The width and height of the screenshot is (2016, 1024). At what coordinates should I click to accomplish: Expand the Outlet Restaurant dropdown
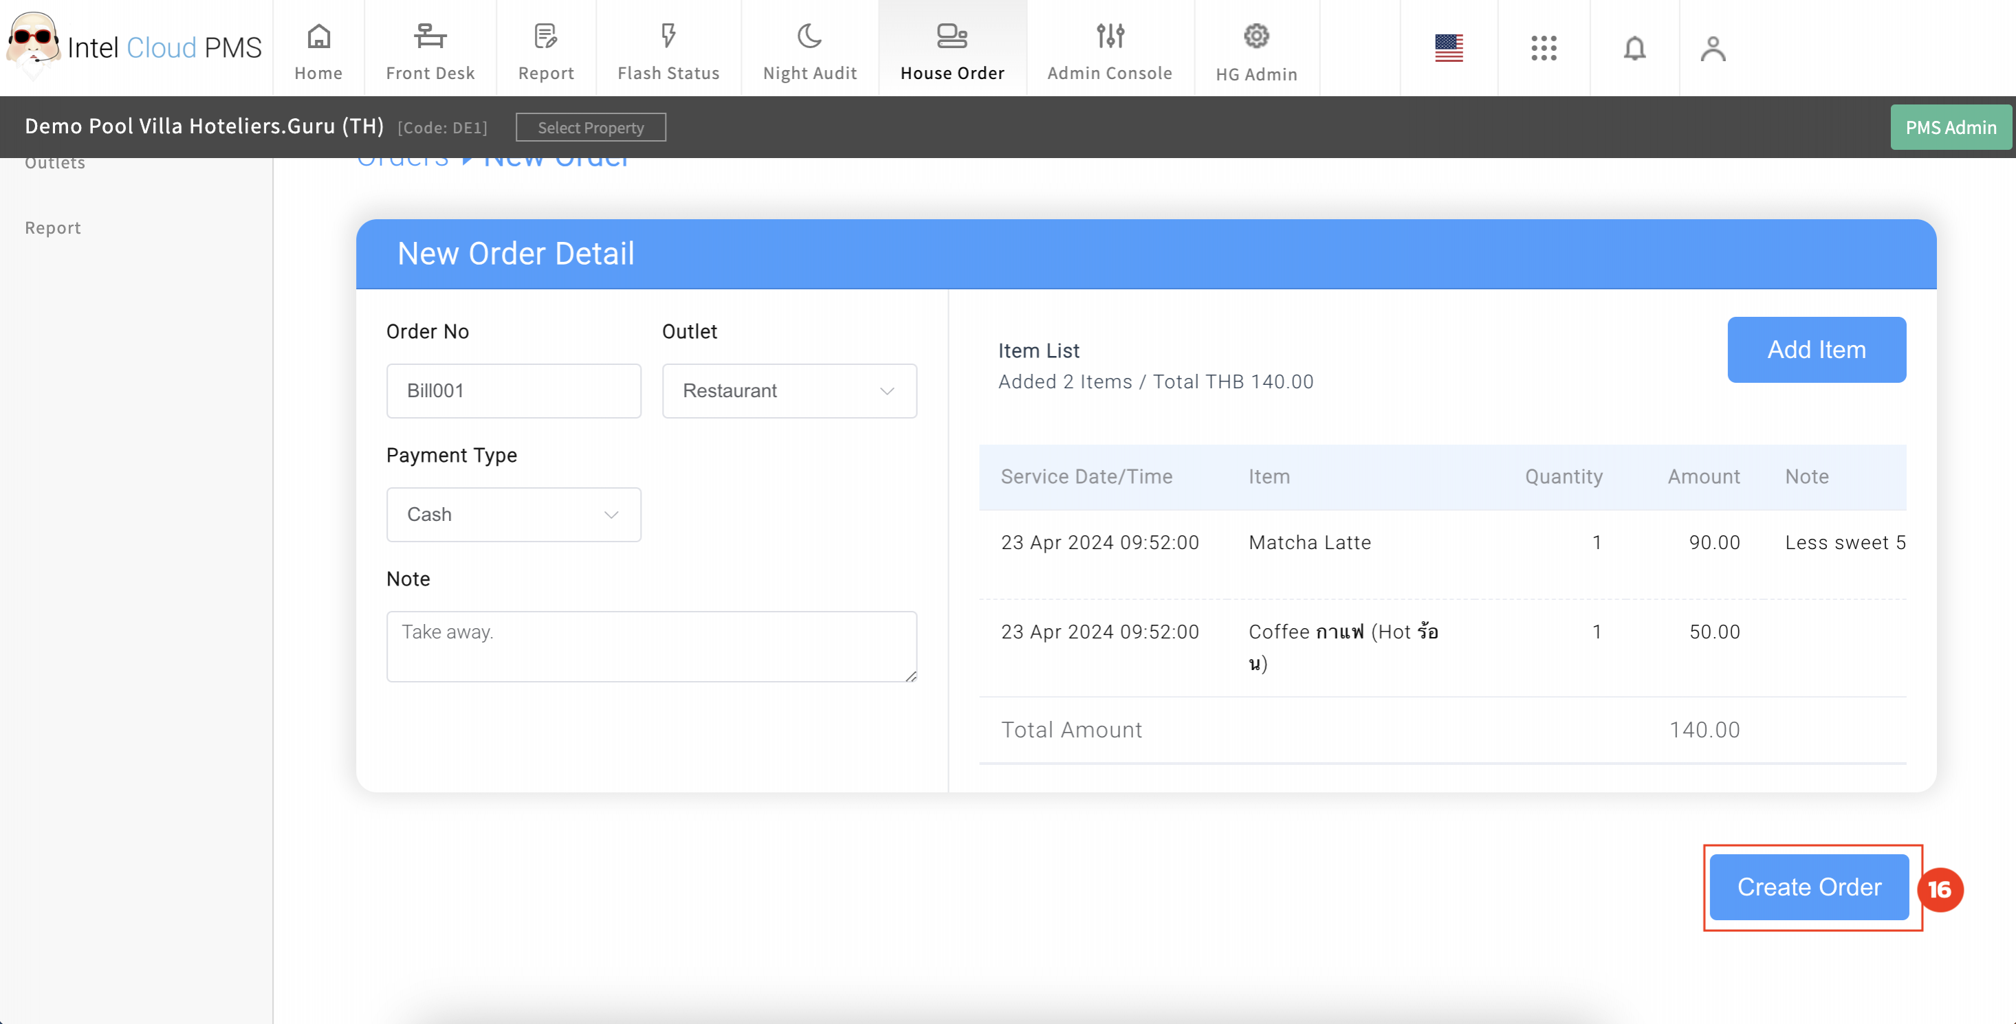789,390
